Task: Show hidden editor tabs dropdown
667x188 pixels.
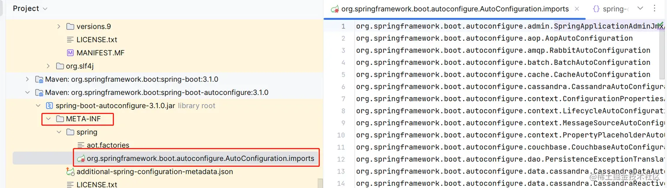Action: 640,8
